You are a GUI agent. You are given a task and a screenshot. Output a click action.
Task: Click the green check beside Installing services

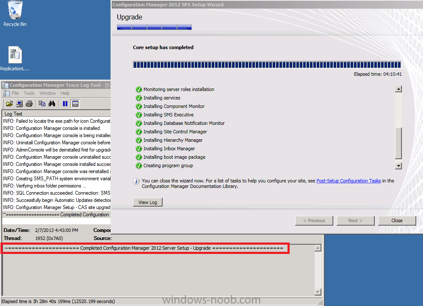pyautogui.click(x=138, y=98)
